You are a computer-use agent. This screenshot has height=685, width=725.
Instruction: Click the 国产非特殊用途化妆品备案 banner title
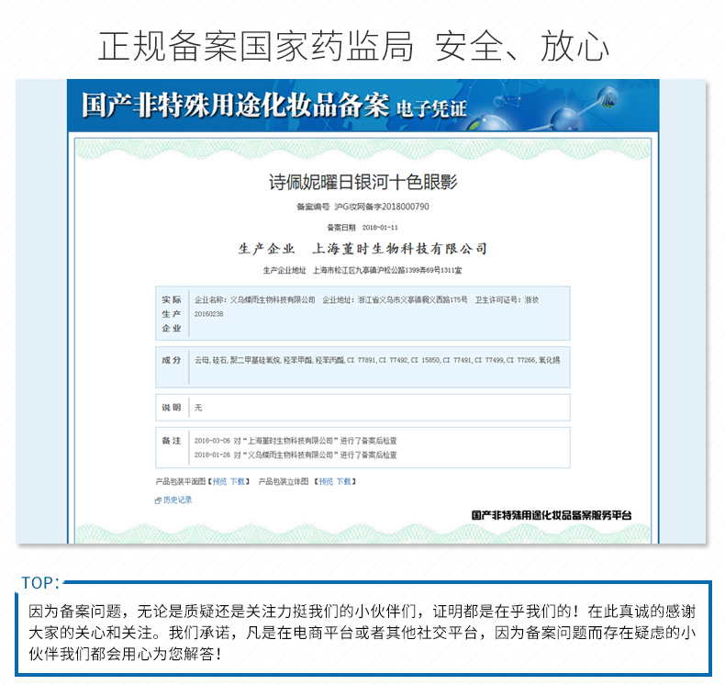click(235, 105)
